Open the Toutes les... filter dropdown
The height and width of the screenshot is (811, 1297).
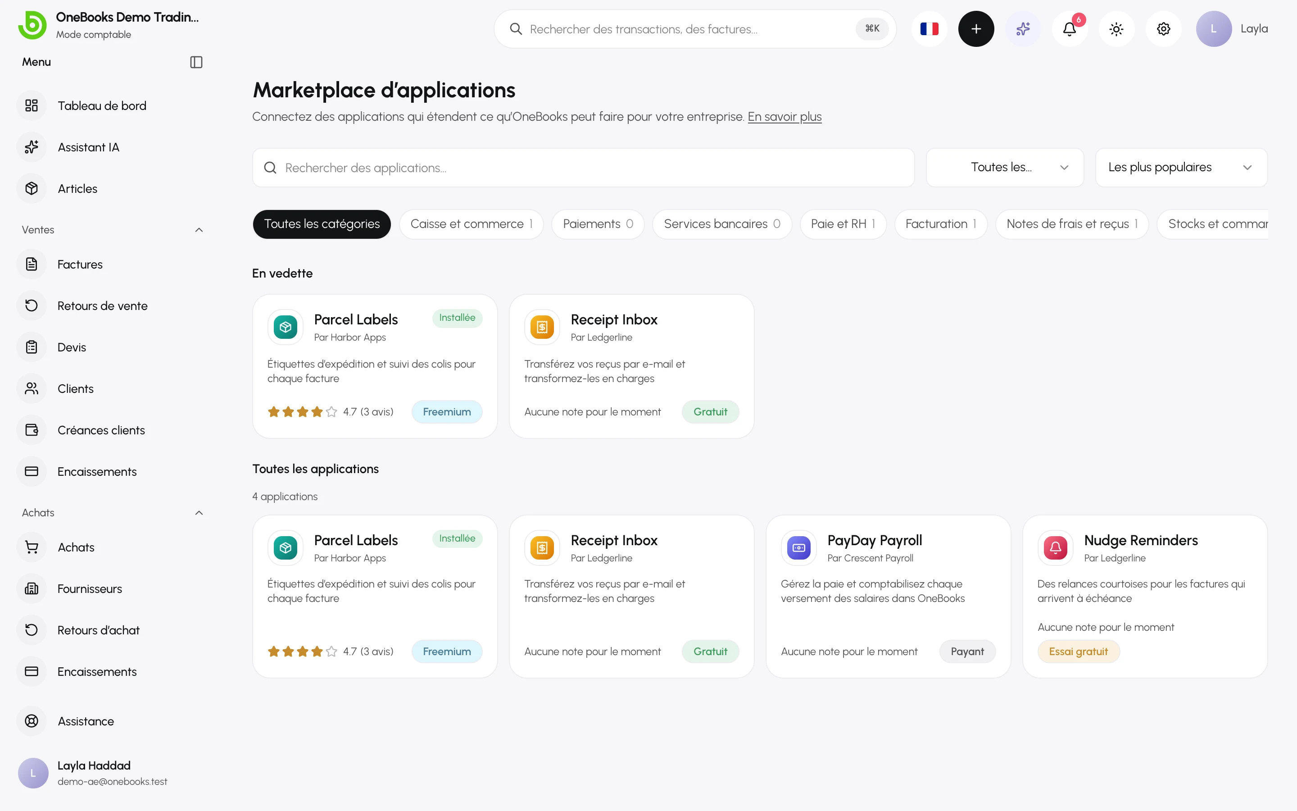tap(1005, 167)
